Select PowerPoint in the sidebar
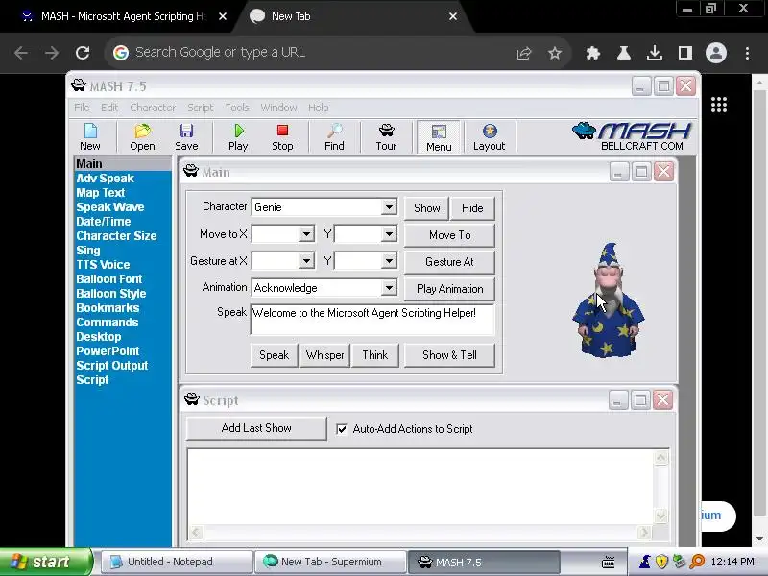The image size is (768, 576). [108, 351]
